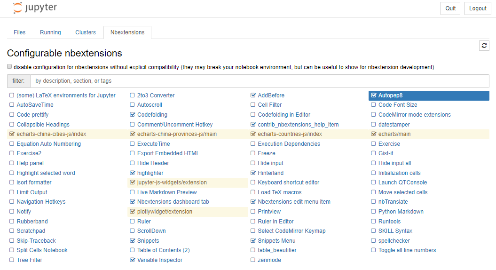Enable the Code prettify checkbox
This screenshot has width=496, height=270.
tap(12, 115)
